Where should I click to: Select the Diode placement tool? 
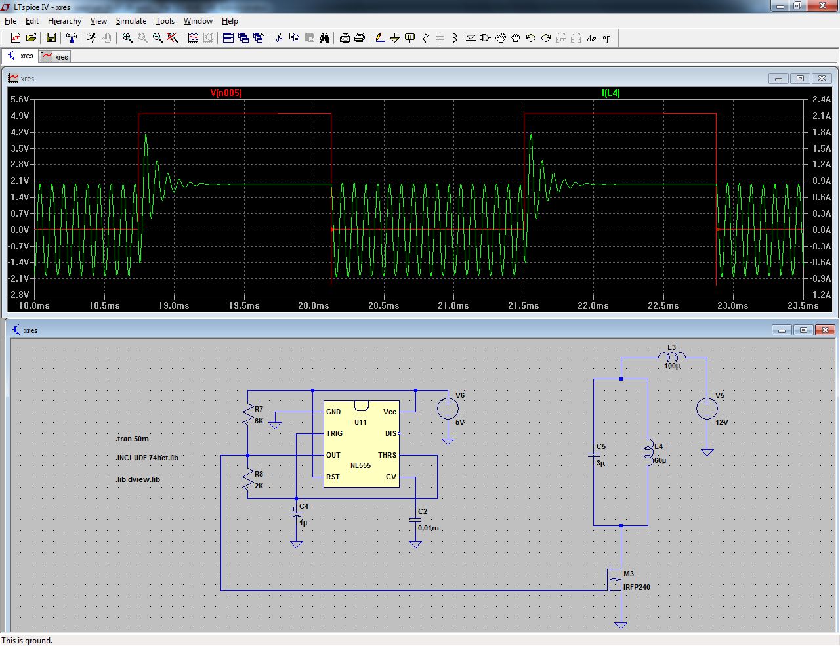click(471, 38)
